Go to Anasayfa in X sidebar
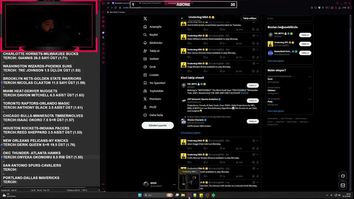This screenshot has width=354, height=199. click(x=152, y=27)
